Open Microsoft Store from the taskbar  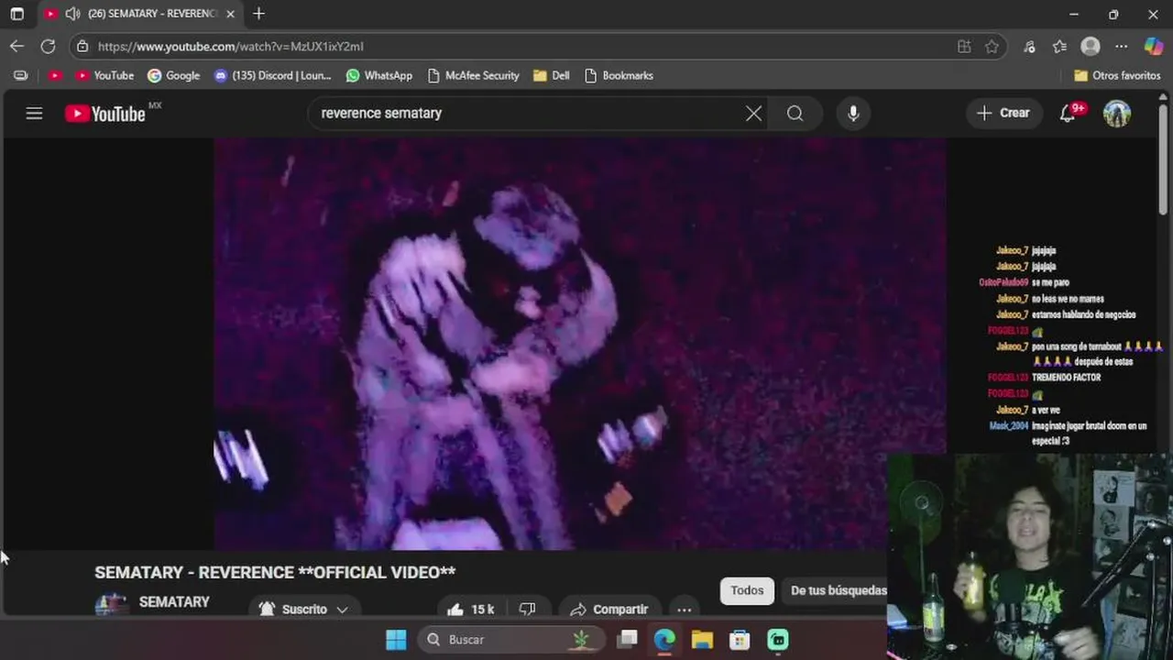[x=740, y=640]
